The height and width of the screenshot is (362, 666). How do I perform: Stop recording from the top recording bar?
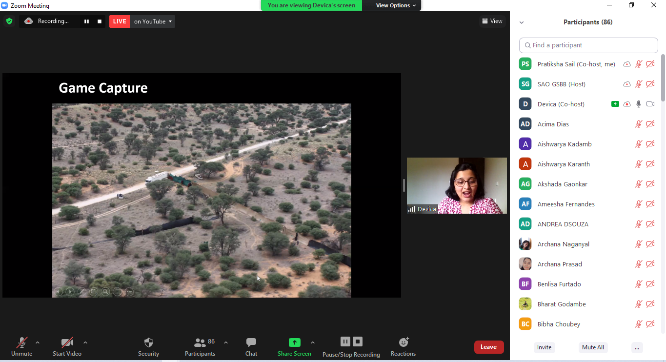pos(100,21)
